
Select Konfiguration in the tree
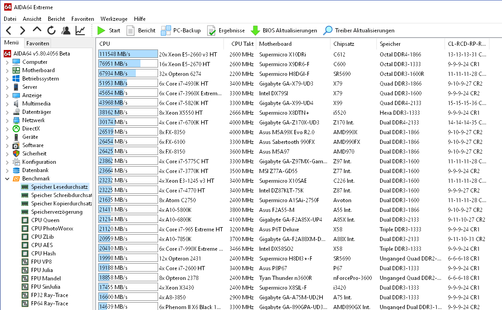coord(34,162)
